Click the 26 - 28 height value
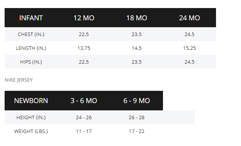Image resolution: width=241 pixels, height=146 pixels. pyautogui.click(x=136, y=118)
